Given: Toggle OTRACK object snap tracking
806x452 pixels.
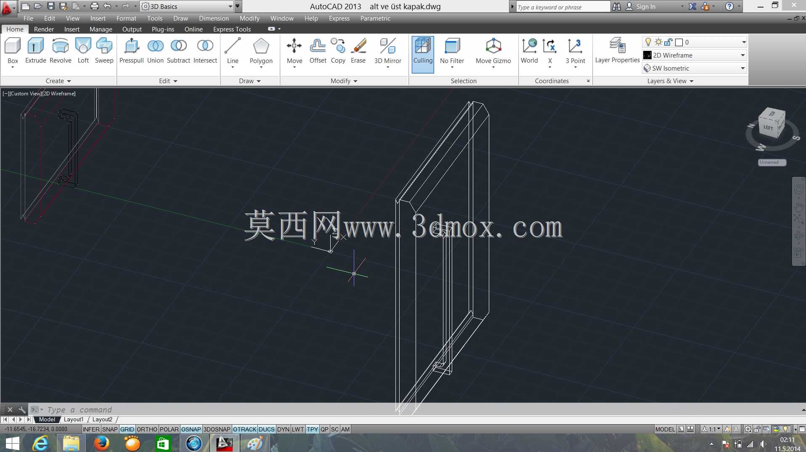Looking at the screenshot, I should [x=245, y=429].
